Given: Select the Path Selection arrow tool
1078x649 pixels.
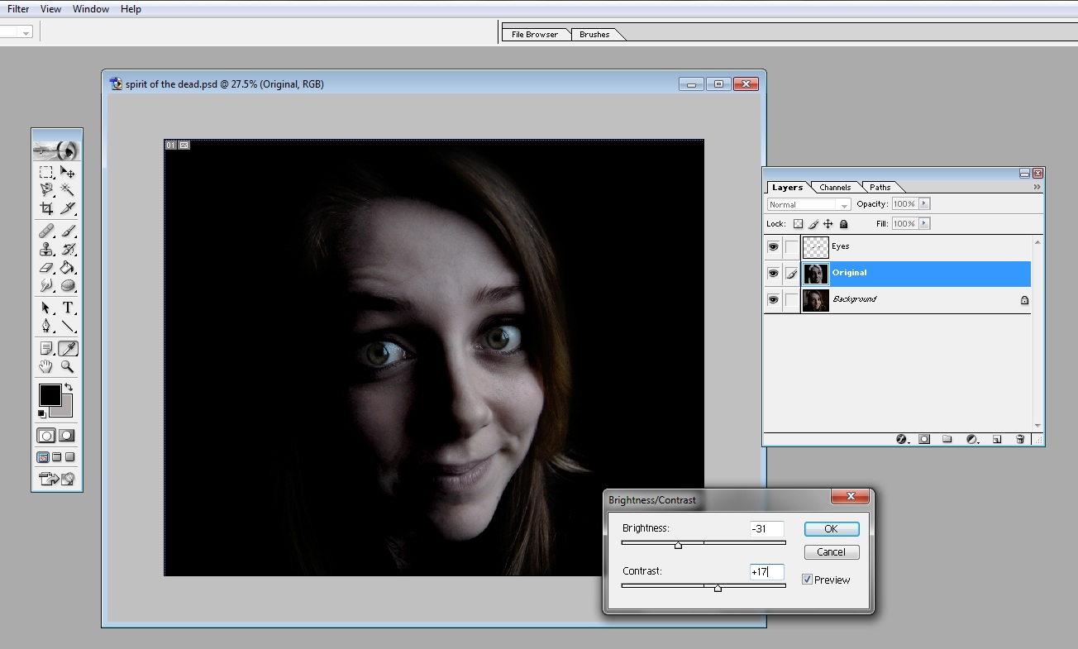Looking at the screenshot, I should point(46,308).
